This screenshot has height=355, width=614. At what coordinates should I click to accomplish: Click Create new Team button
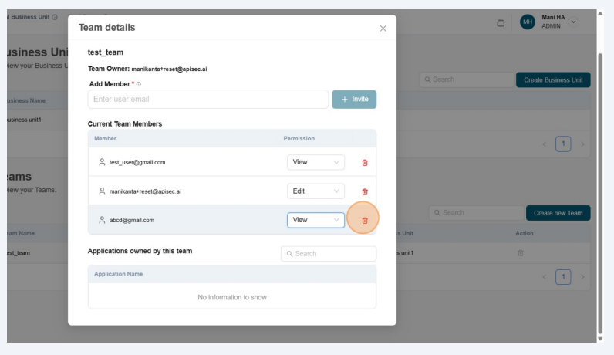tap(558, 213)
